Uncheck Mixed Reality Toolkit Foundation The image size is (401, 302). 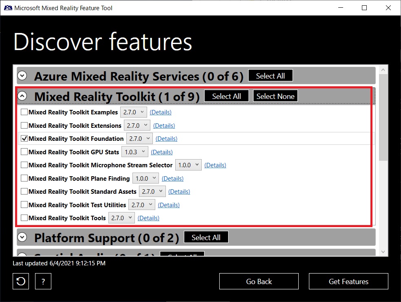[24, 138]
